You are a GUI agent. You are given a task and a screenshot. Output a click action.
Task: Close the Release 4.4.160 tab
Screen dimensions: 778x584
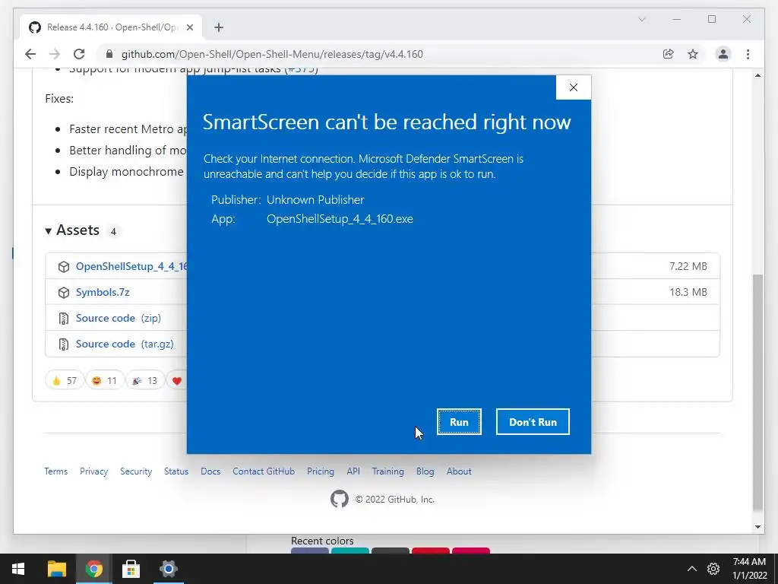coord(189,27)
